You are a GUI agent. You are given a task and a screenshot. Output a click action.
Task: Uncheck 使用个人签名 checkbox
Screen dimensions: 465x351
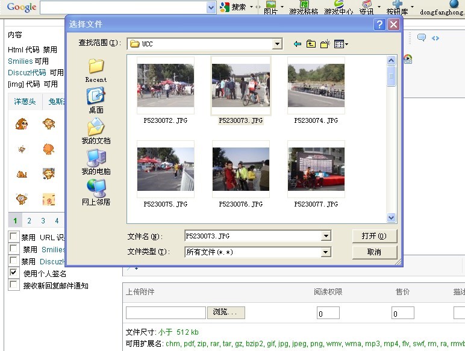click(13, 273)
